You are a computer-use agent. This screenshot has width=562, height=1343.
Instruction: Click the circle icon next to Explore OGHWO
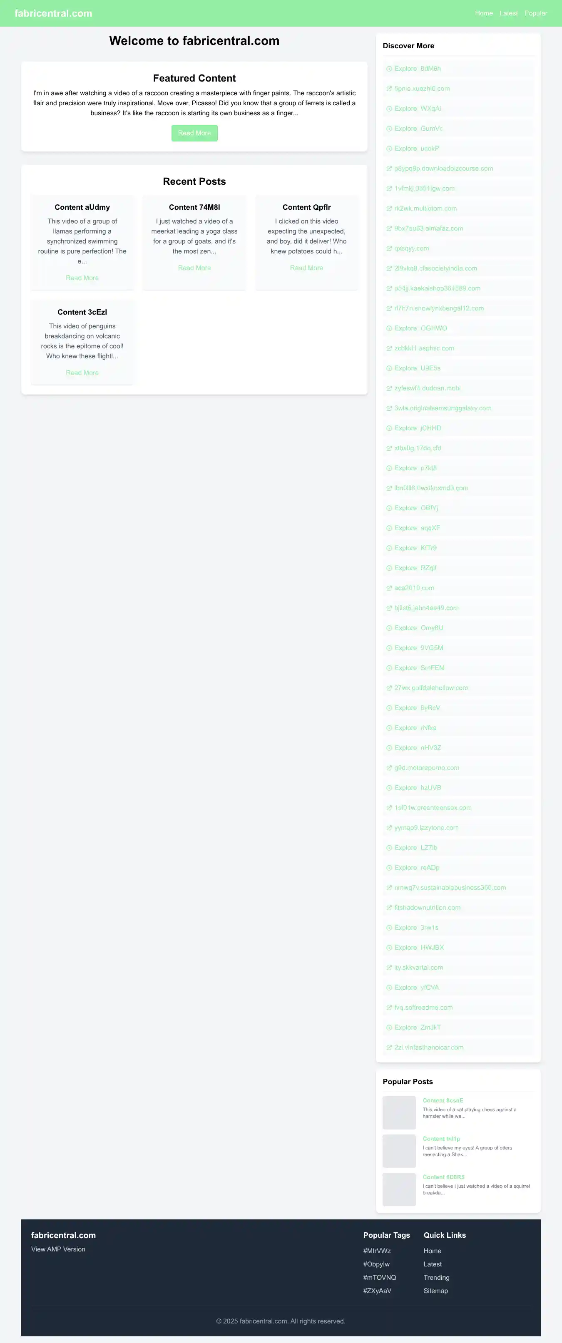[x=389, y=328]
